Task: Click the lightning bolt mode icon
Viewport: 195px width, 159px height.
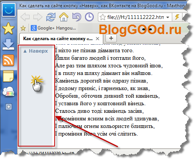Action: (177, 17)
